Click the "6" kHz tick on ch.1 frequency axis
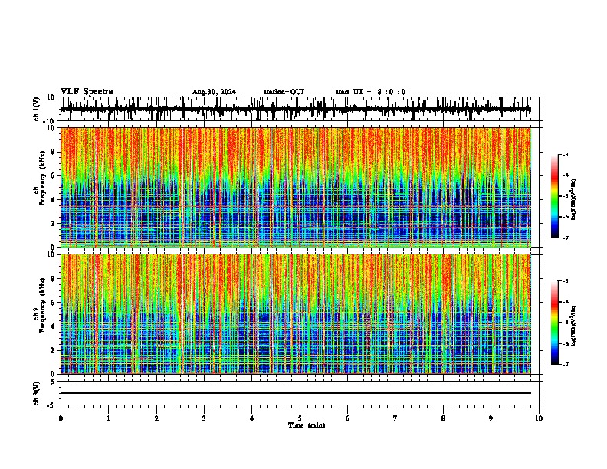This screenshot has width=607, height=469. tap(53, 175)
